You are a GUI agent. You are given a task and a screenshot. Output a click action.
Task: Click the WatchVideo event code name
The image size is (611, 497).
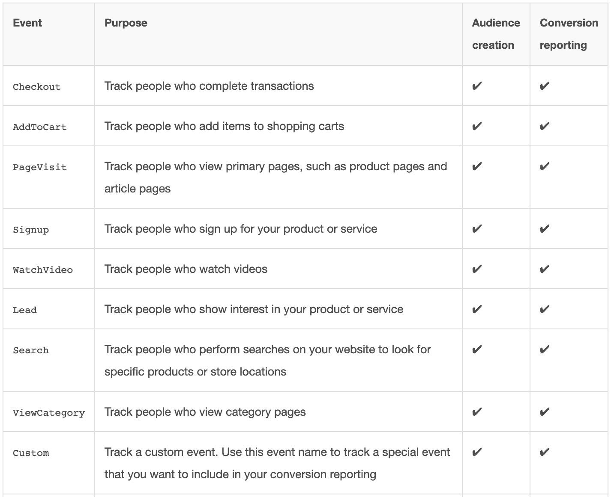43,270
